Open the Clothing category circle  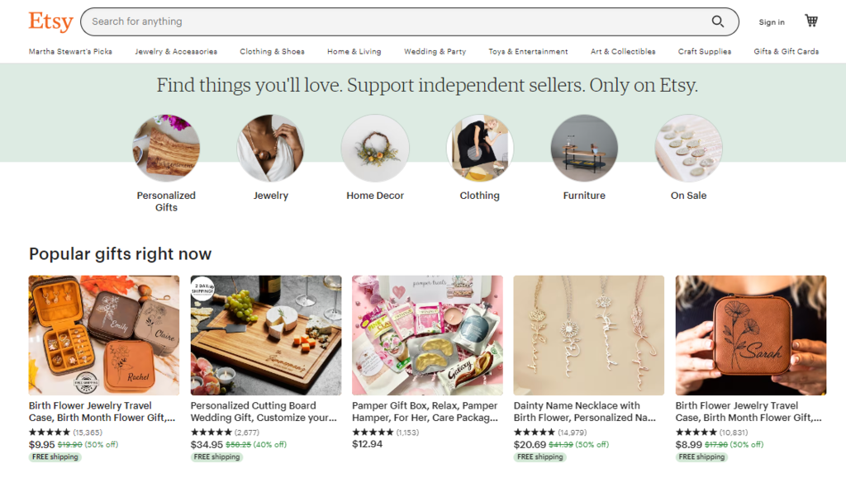pos(480,148)
